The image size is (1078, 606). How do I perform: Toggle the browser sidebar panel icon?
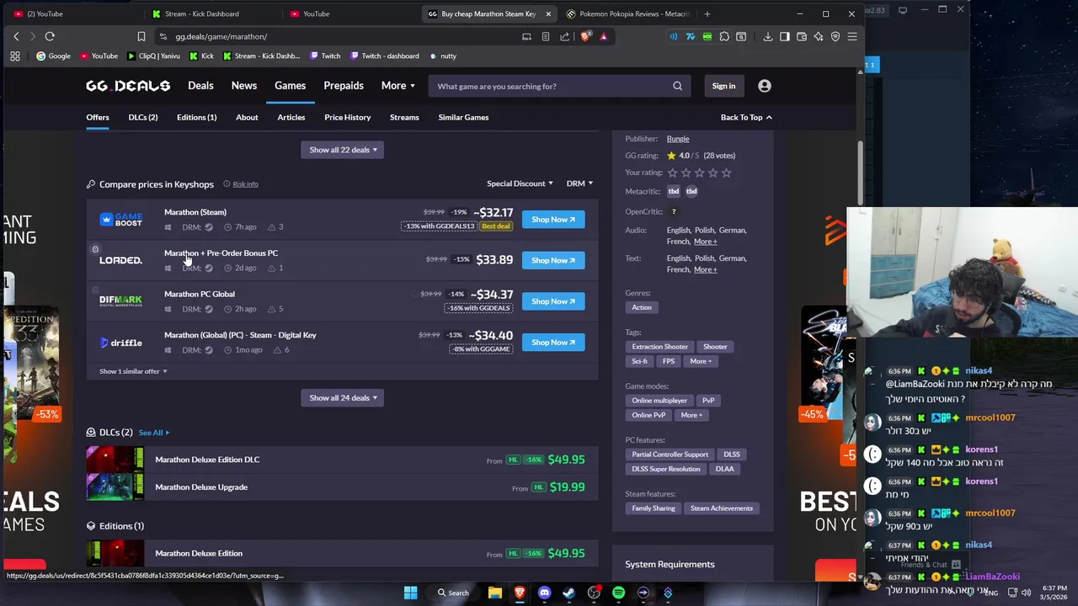pyautogui.click(x=785, y=36)
